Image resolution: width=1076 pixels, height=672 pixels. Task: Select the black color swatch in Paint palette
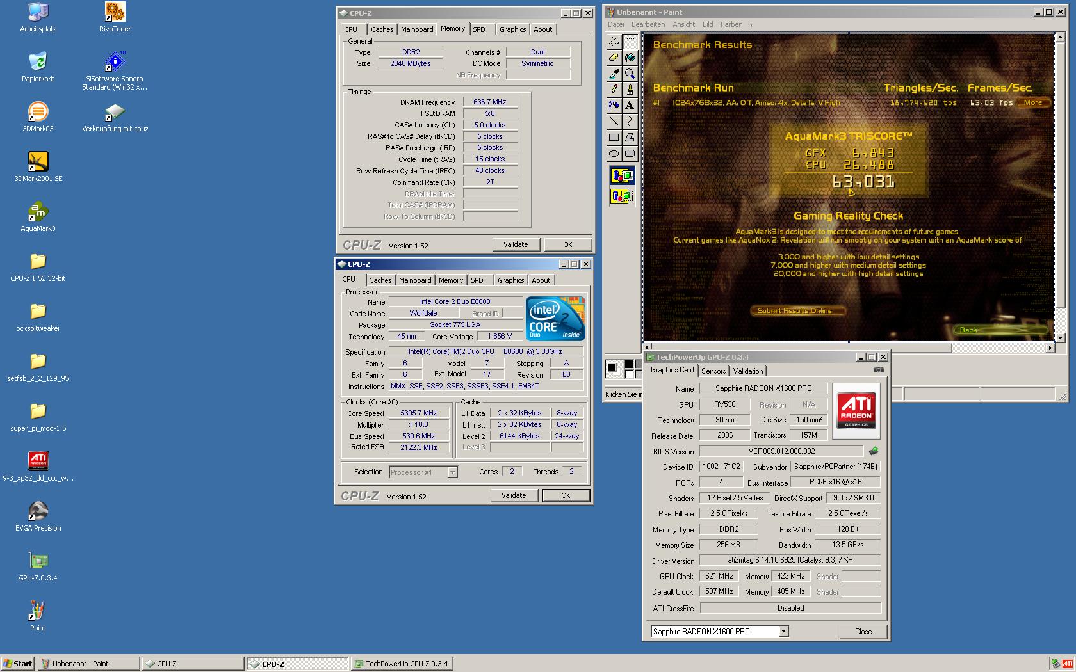(x=629, y=364)
